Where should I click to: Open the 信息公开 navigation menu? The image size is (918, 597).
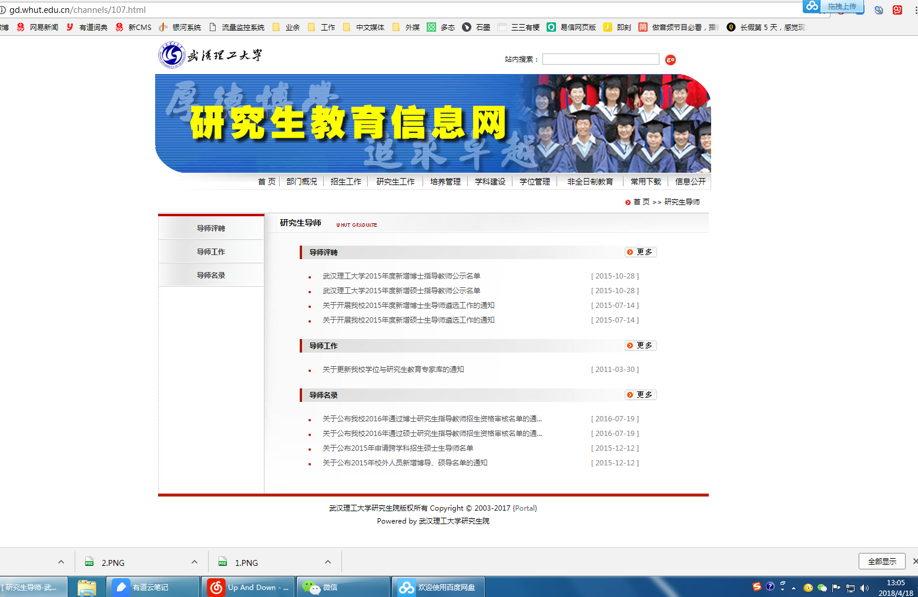(x=691, y=182)
